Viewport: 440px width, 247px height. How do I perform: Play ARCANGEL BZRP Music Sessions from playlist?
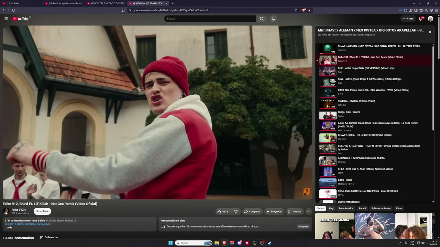[x=374, y=161]
